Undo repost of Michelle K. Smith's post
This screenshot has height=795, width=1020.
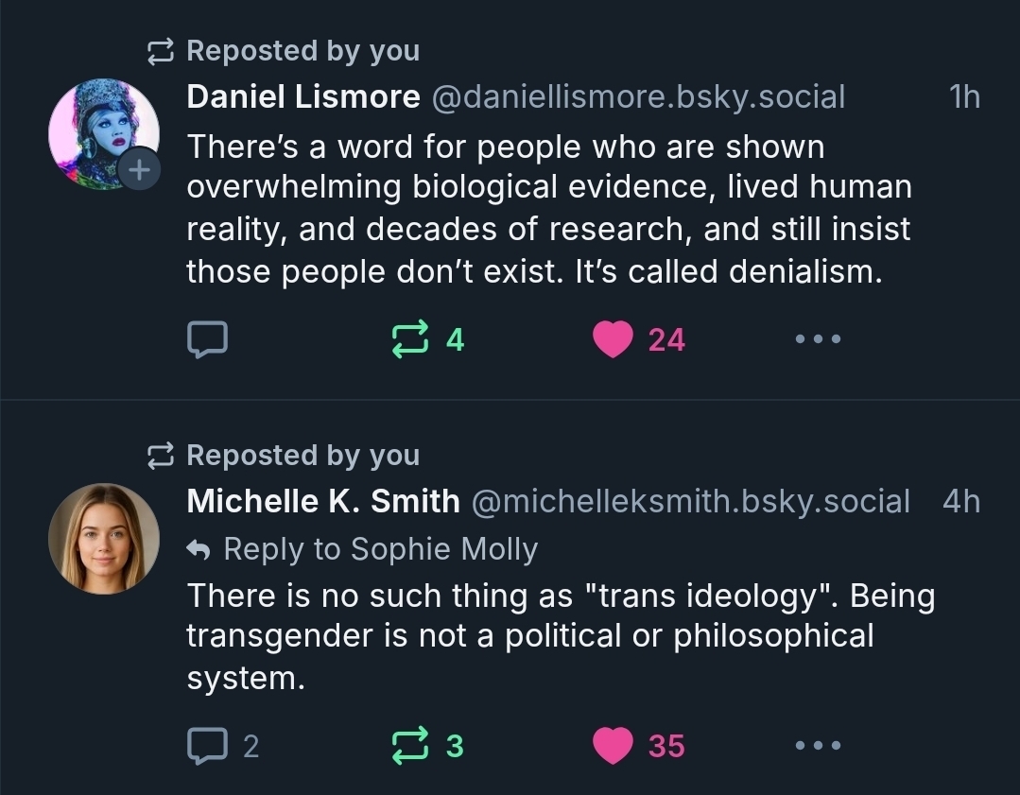click(x=410, y=746)
